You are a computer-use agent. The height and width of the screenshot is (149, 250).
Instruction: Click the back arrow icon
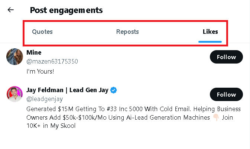[10, 10]
